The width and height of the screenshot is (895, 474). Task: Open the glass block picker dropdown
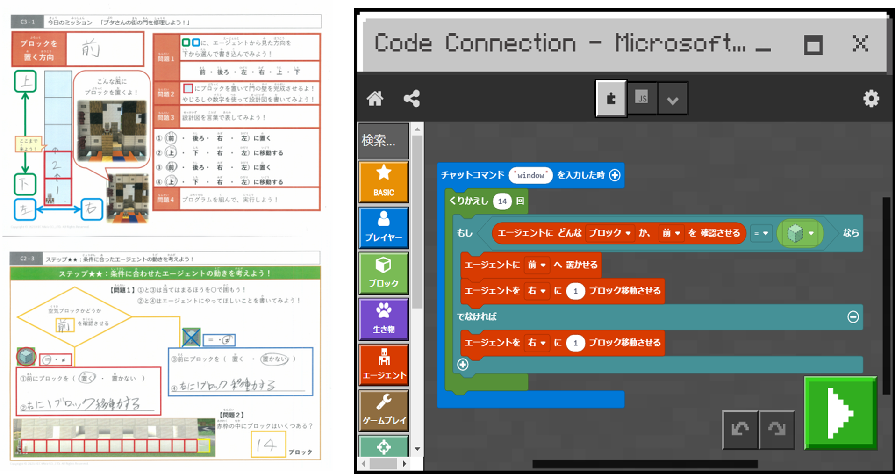point(801,233)
